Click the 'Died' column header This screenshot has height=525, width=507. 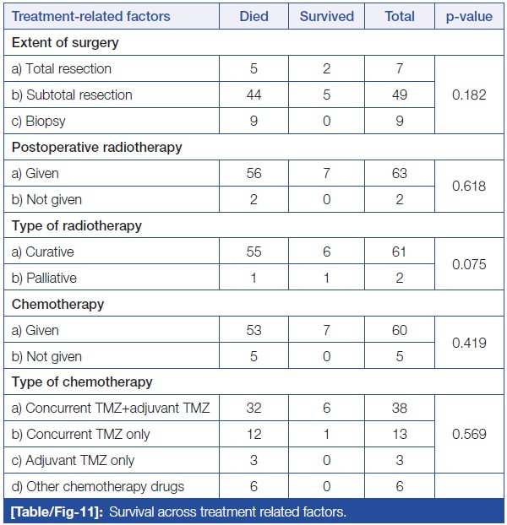pyautogui.click(x=254, y=16)
